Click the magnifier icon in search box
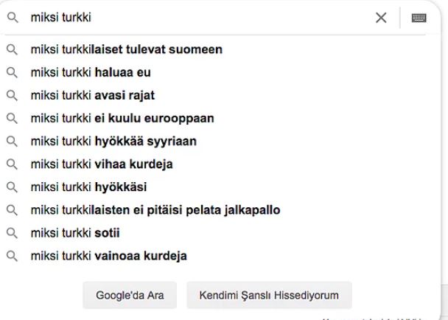This screenshot has height=320, width=448. point(13,18)
